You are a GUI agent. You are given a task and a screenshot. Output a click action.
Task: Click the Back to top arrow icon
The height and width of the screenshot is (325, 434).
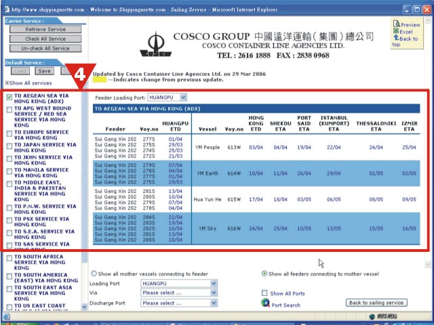[396, 38]
